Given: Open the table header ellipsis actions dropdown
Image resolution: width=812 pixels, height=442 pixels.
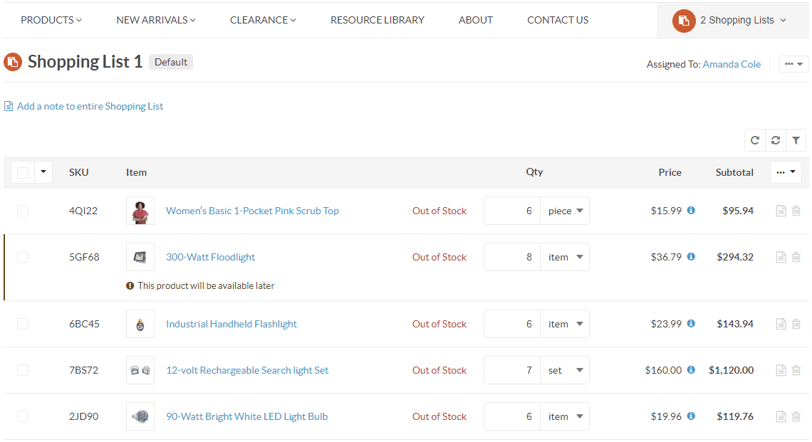Looking at the screenshot, I should tap(786, 172).
